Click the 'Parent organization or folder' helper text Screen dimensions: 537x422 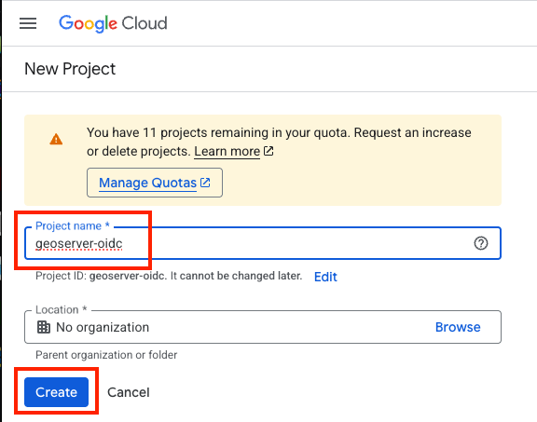[x=106, y=355]
